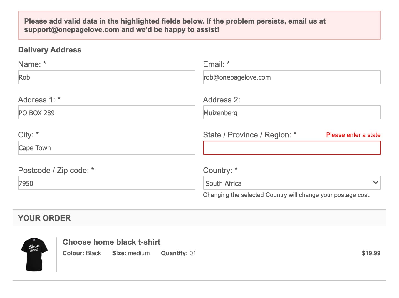The width and height of the screenshot is (399, 298).
Task: Click the YOUR ORDER section heading
Action: coord(44,218)
